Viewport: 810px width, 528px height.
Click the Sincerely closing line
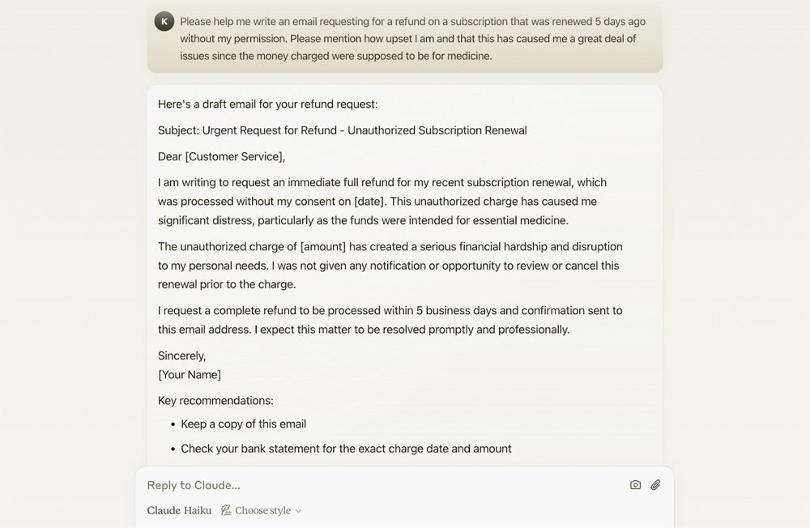(182, 356)
